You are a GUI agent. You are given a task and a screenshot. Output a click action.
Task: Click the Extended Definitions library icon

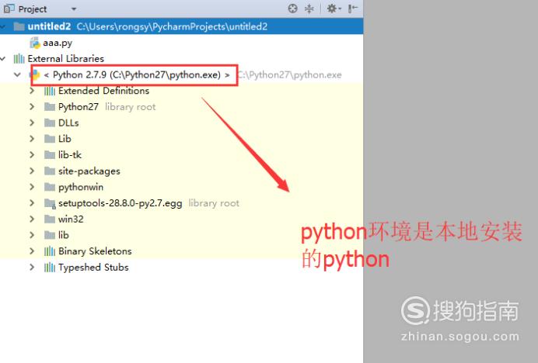click(x=50, y=91)
